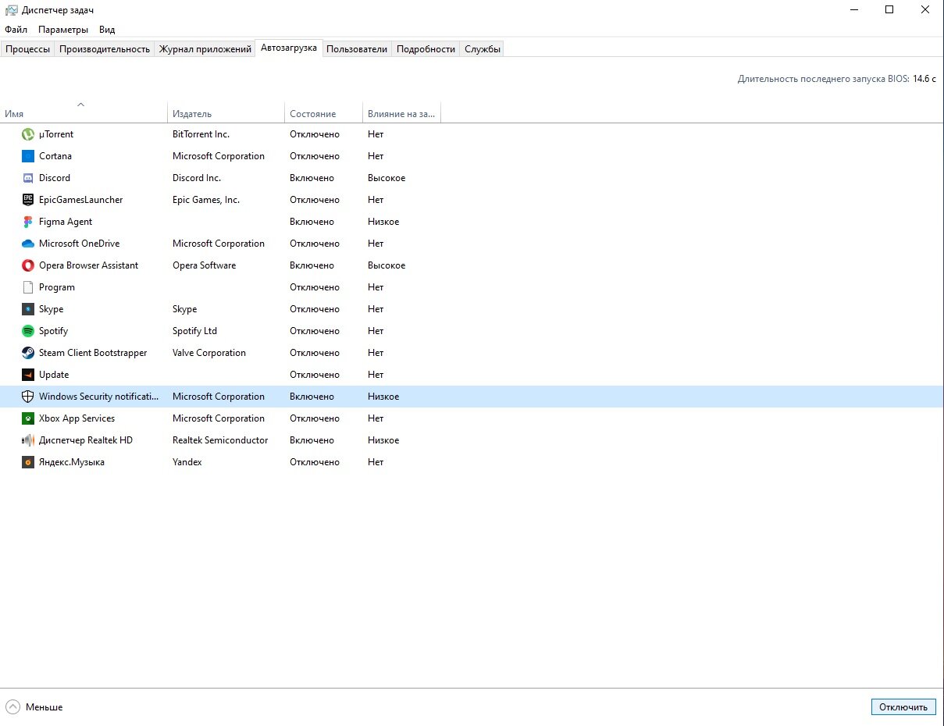Screen dimensions: 944x726
Task: Select the Cortana entry name
Action: (55, 156)
